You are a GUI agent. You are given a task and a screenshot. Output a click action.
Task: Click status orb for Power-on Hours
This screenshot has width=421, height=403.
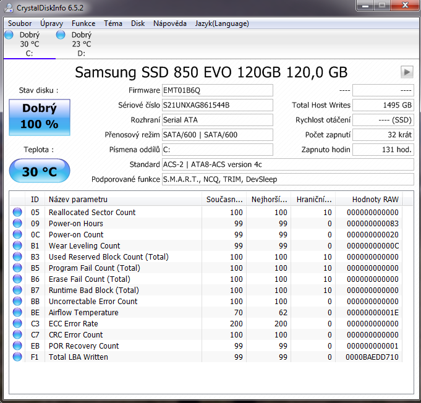[x=17, y=223]
